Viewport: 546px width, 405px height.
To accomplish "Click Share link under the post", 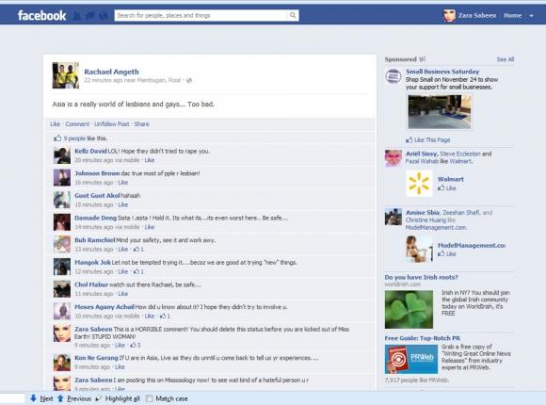I will click(x=142, y=124).
